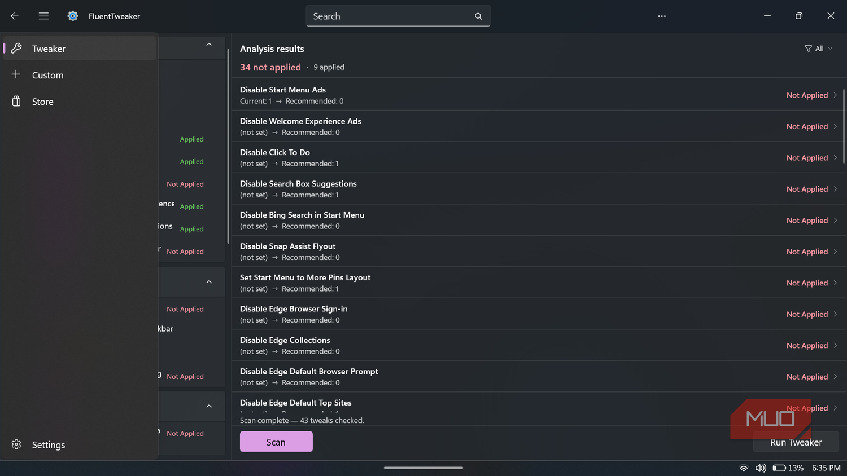This screenshot has height=476, width=847.
Task: Click the 'Analysis results' heading
Action: click(x=272, y=49)
